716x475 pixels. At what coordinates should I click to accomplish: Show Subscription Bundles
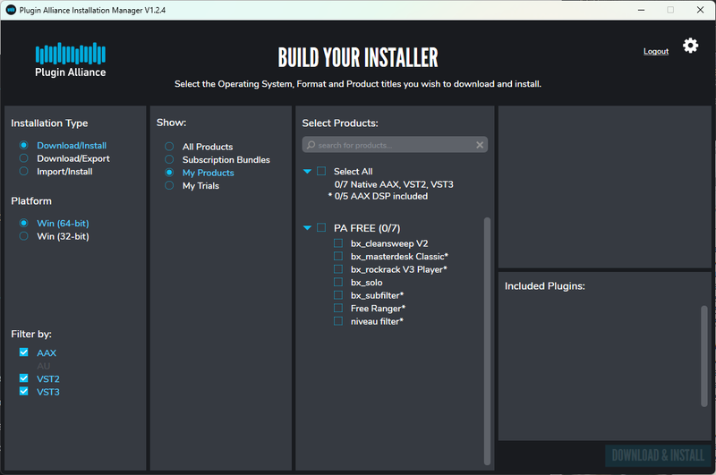coord(169,160)
